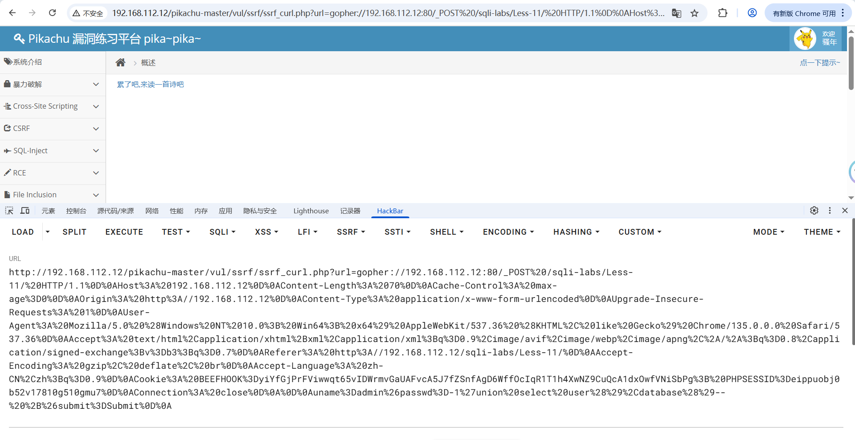Click the HackBar LOAD button

tap(23, 232)
